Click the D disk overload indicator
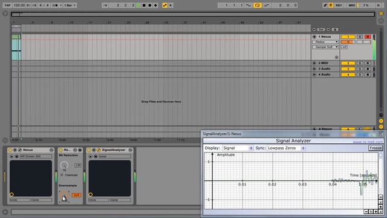Viewport: 387px width, 218px height. (x=378, y=5)
